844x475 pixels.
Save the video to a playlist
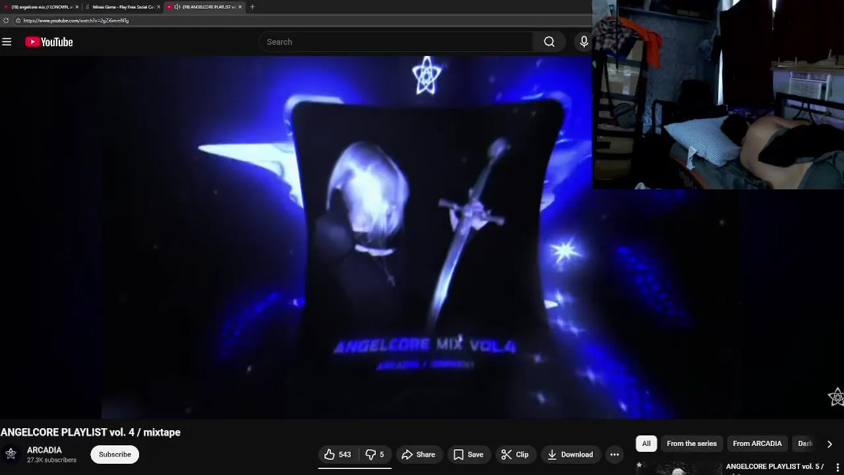[x=468, y=455]
